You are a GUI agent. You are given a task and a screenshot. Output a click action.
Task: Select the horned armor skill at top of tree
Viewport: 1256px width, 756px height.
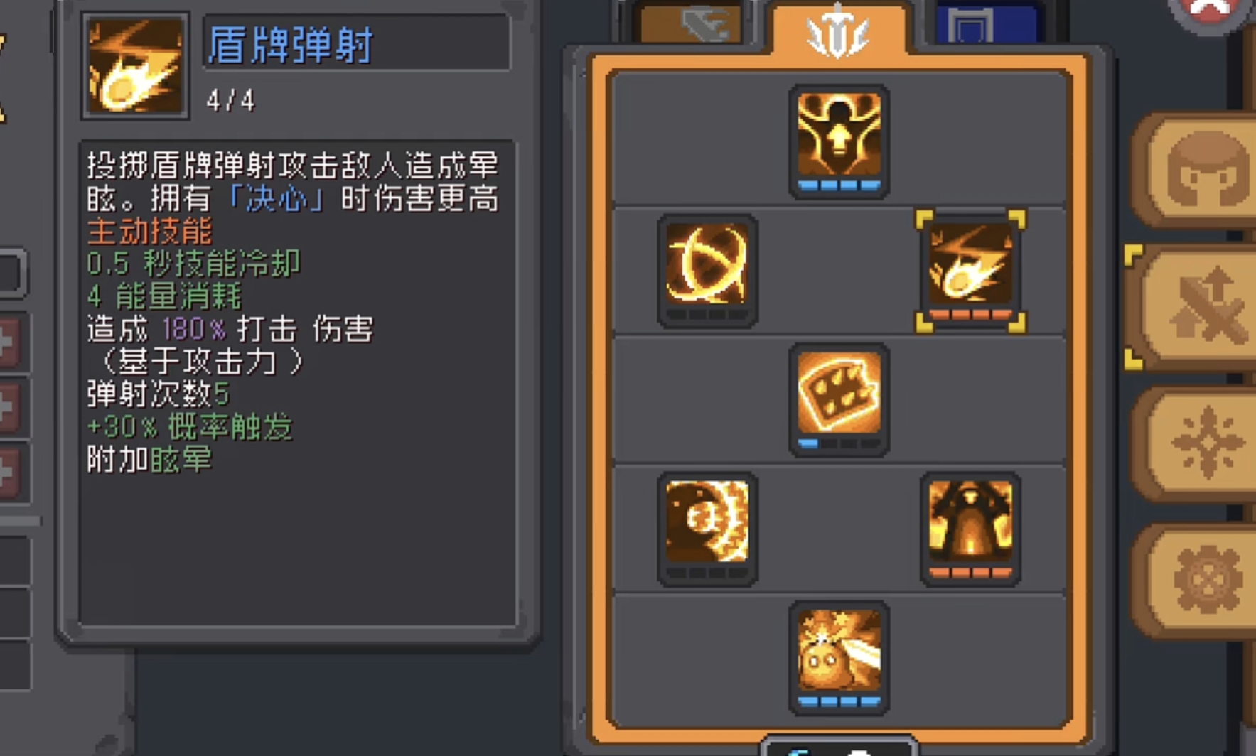[839, 141]
